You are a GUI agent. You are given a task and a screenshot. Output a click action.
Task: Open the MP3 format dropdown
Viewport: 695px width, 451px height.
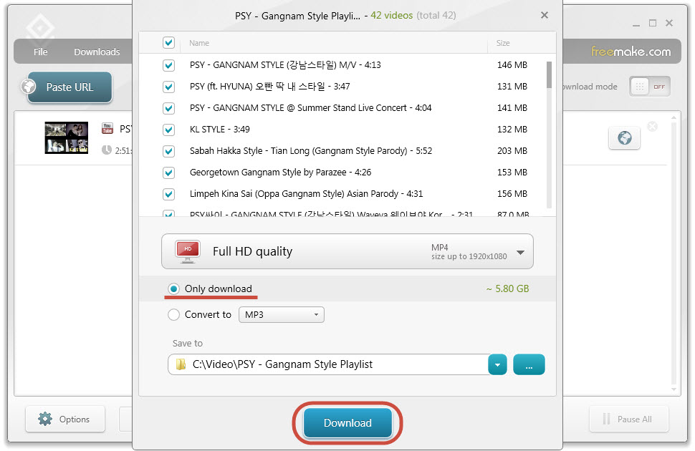[282, 314]
